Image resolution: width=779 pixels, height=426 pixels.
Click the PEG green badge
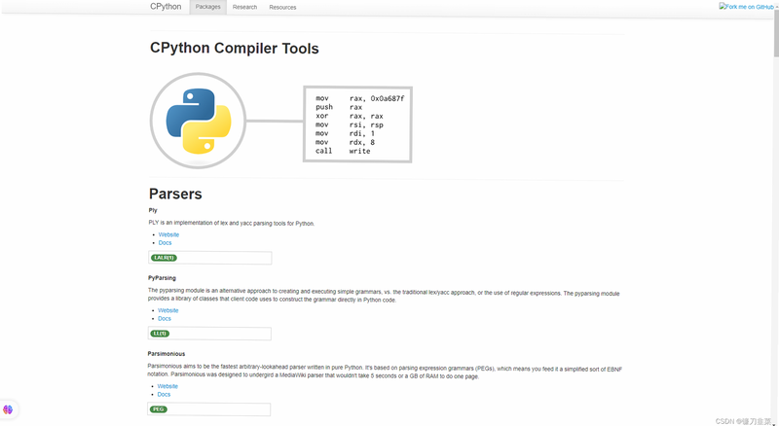coord(159,409)
